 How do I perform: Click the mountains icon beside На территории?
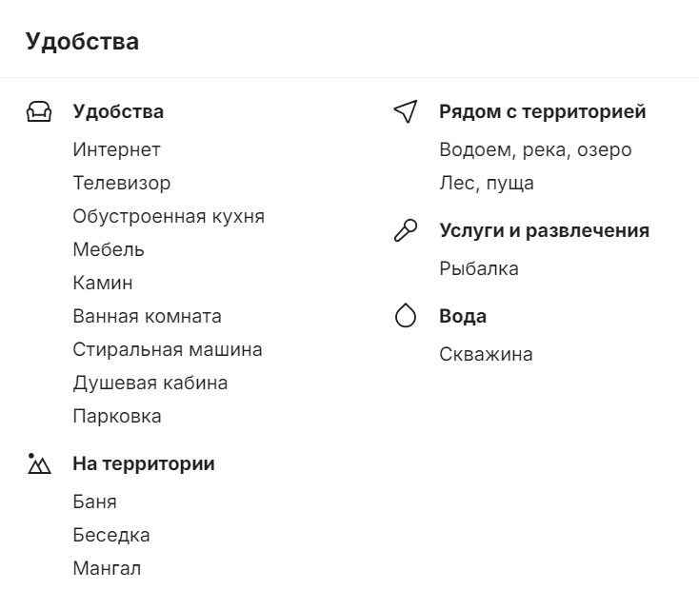pyautogui.click(x=39, y=463)
